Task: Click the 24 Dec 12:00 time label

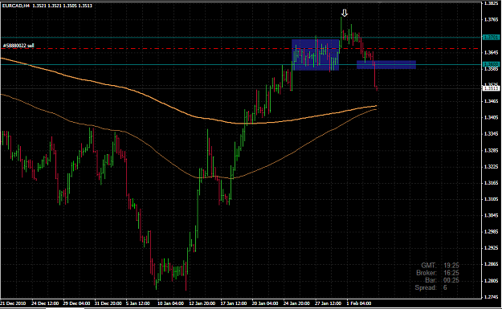Action: pyautogui.click(x=45, y=303)
